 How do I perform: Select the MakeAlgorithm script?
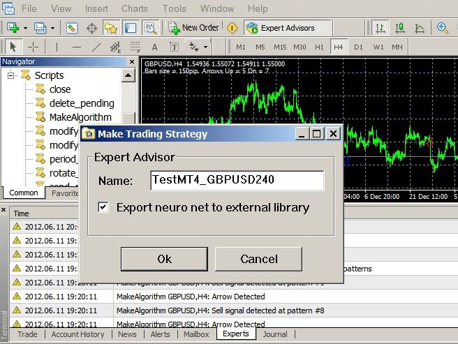pos(80,117)
